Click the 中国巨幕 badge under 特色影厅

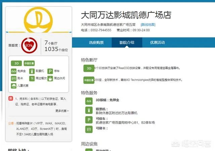coord(89,80)
